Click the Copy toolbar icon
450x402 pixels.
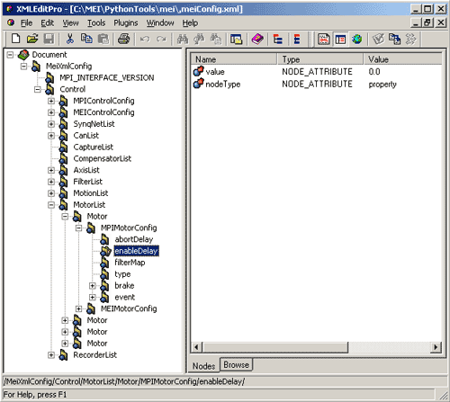pyautogui.click(x=86, y=39)
